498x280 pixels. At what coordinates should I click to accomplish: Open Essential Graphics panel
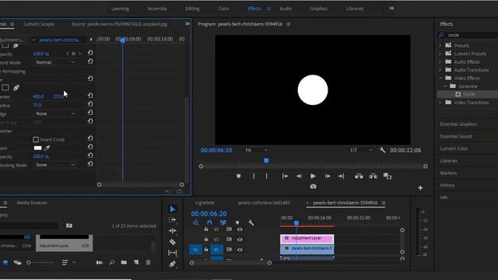458,124
